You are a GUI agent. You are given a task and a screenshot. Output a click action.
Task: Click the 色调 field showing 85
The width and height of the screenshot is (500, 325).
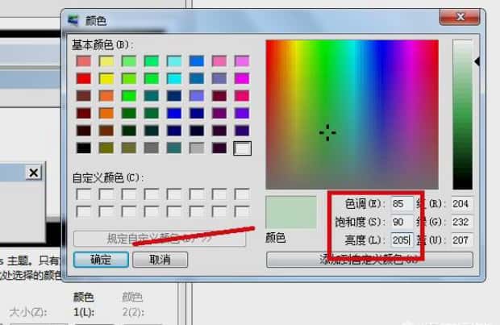coord(402,203)
